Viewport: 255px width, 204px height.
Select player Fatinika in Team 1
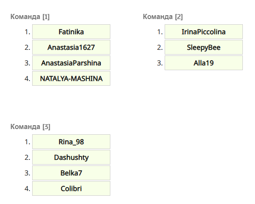71,32
